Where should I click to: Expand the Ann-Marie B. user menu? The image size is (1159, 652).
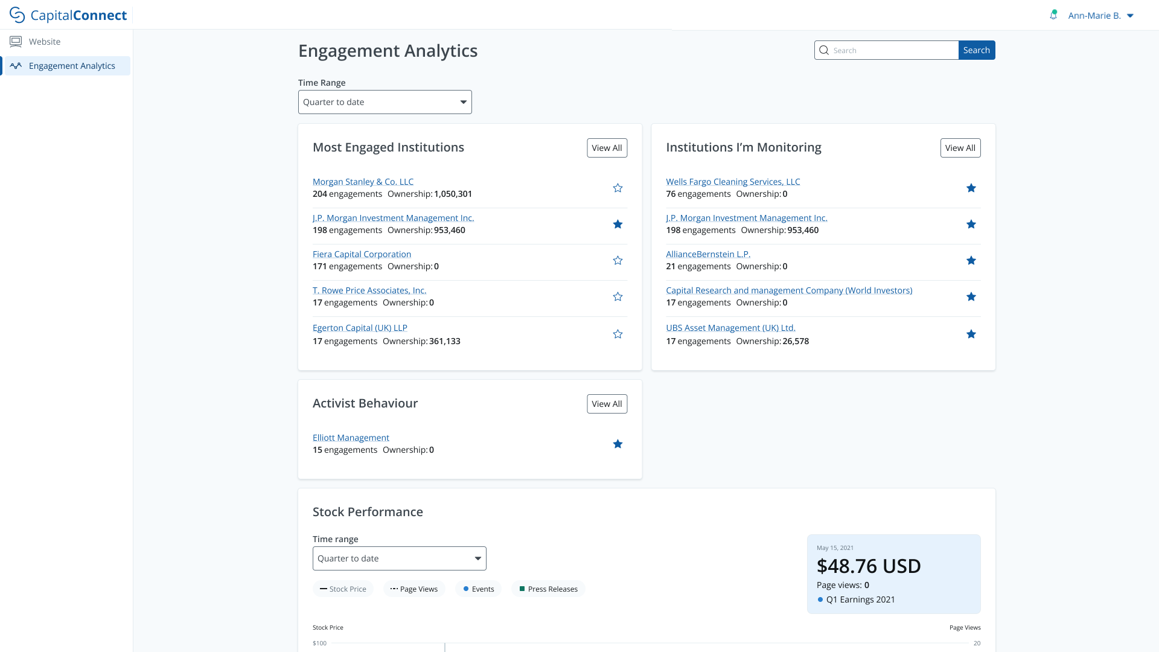coord(1101,16)
